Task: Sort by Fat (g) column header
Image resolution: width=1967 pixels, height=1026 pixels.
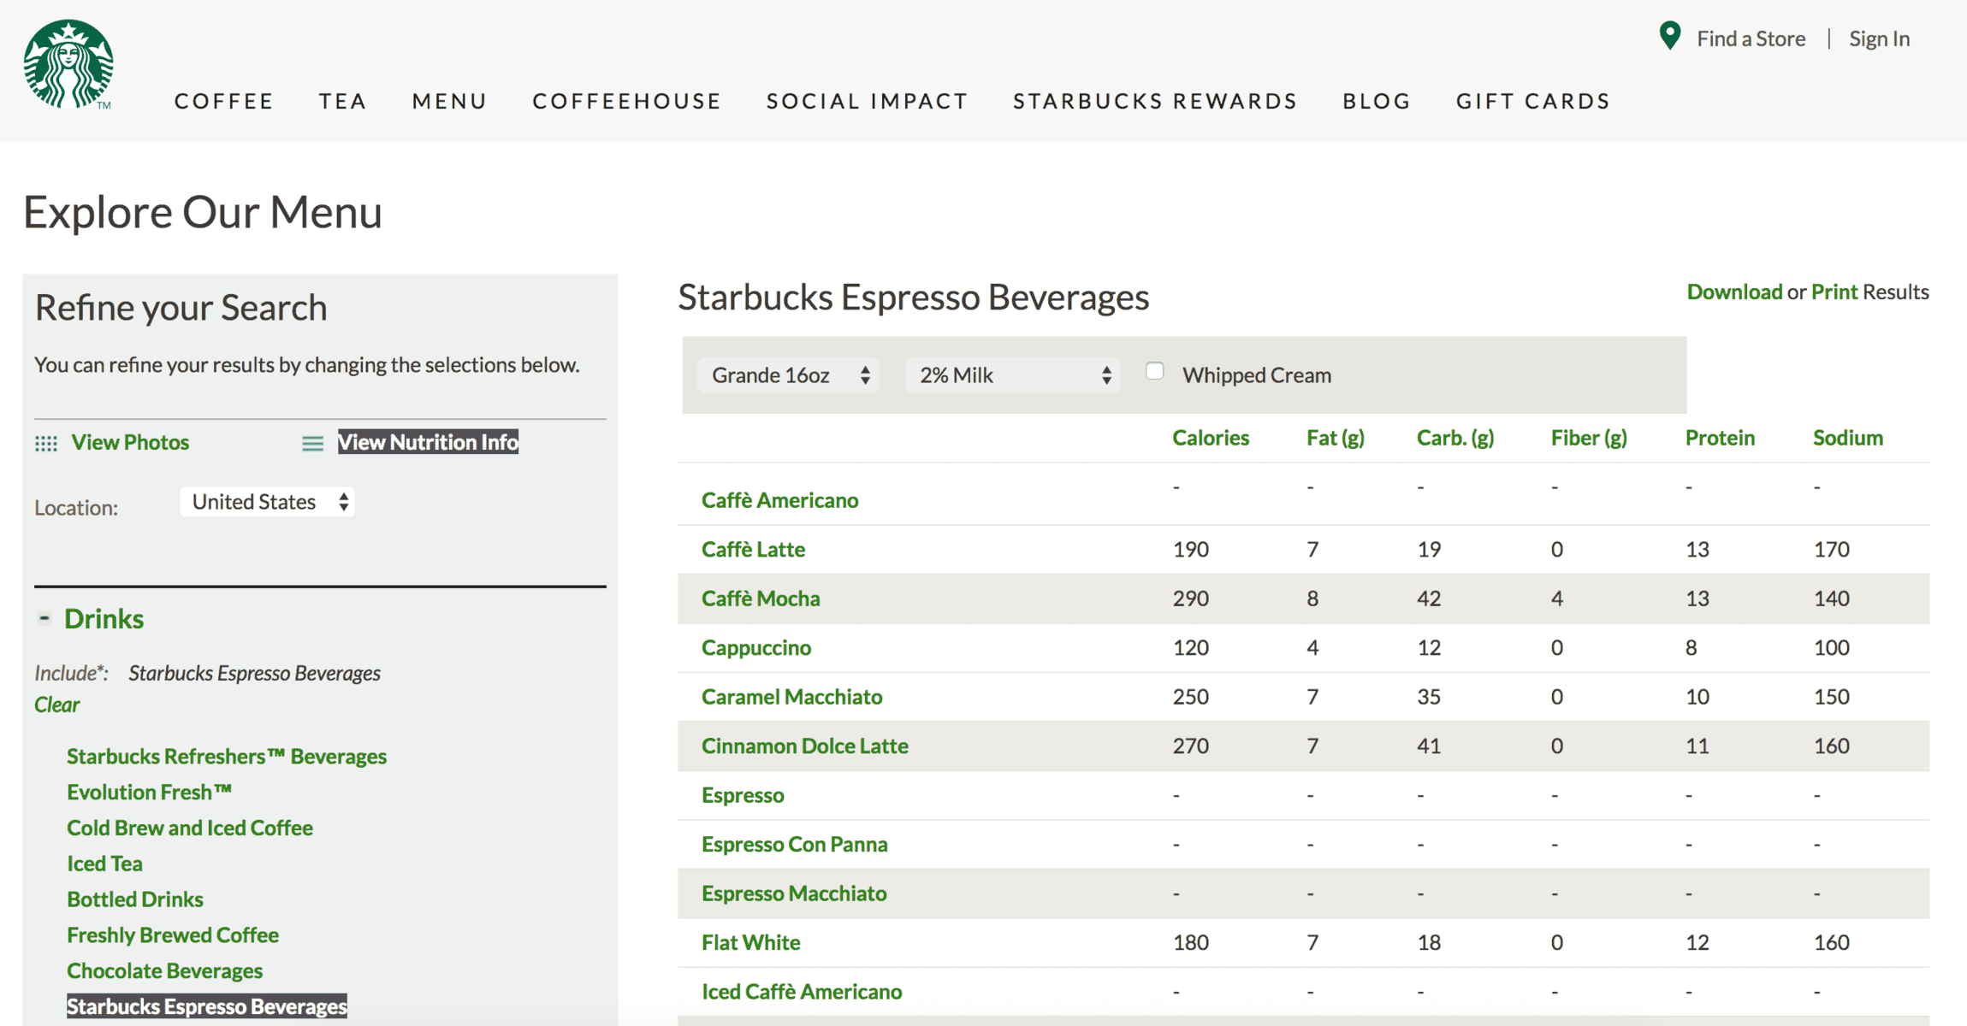Action: point(1336,438)
